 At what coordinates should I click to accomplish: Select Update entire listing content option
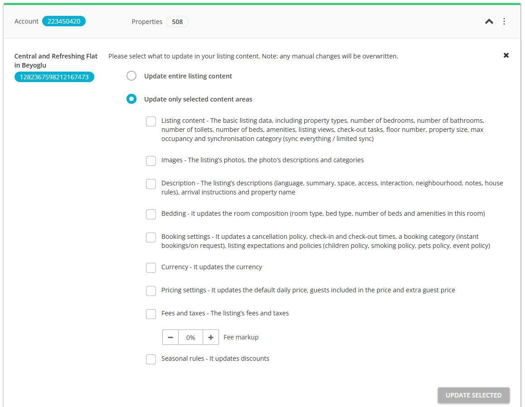pyautogui.click(x=131, y=76)
